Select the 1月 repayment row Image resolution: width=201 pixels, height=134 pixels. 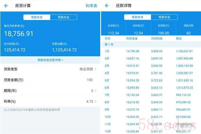click(151, 51)
